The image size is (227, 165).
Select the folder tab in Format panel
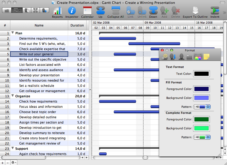pos(189,57)
